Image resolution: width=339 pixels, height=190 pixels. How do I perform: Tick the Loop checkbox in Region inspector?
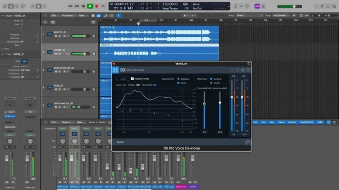pos(22,24)
